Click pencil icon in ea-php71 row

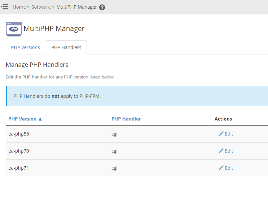(221, 168)
